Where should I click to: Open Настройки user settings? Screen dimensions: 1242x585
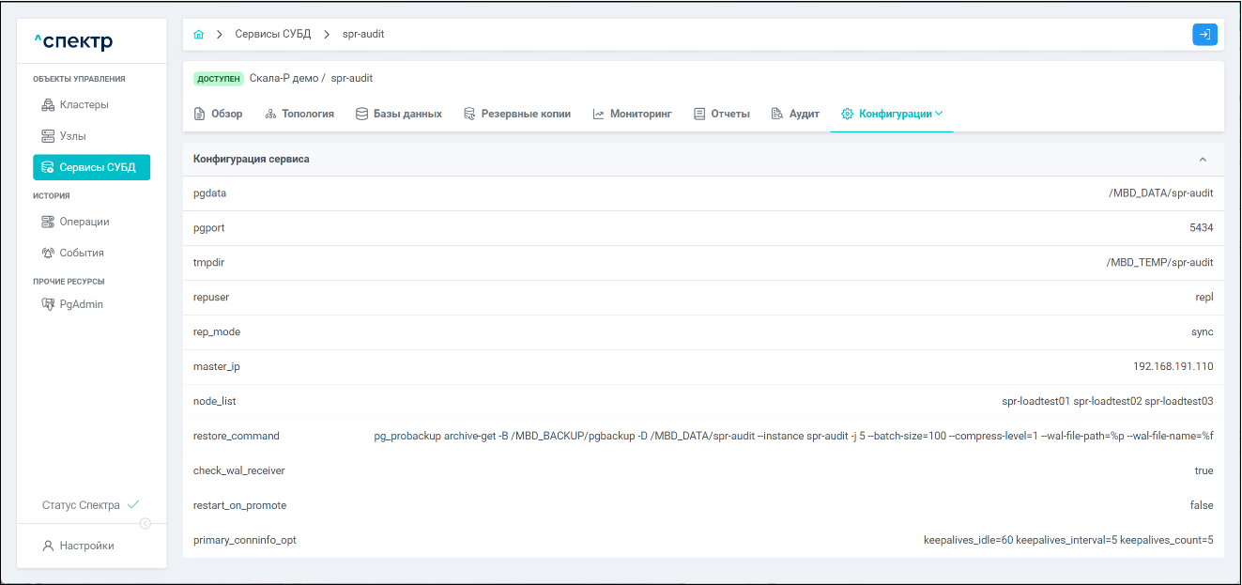[x=86, y=546]
